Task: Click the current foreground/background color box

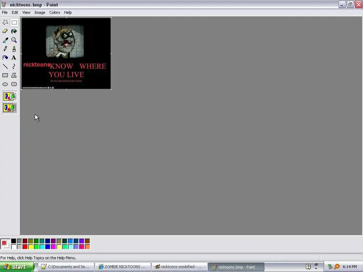Action: [5, 244]
